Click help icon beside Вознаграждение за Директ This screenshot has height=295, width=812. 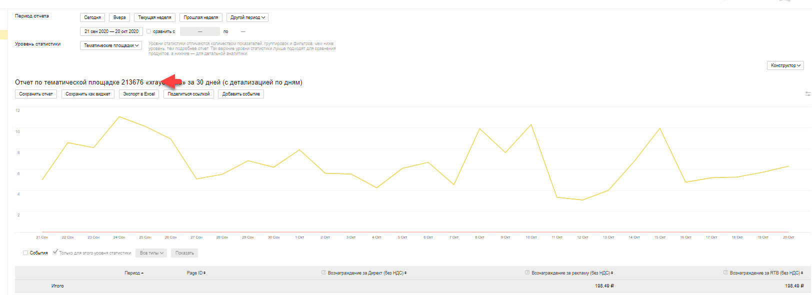point(323,272)
